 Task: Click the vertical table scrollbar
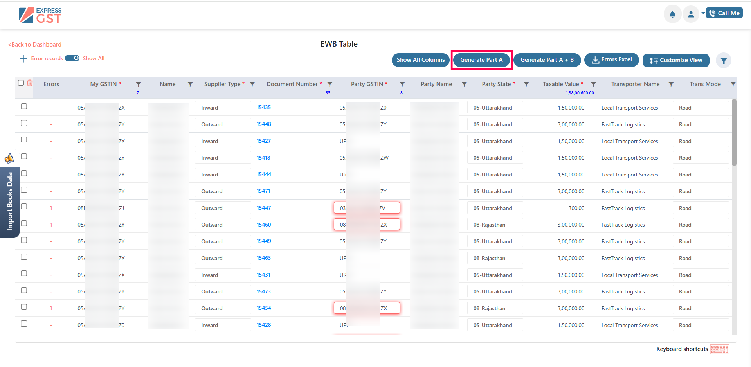click(734, 133)
